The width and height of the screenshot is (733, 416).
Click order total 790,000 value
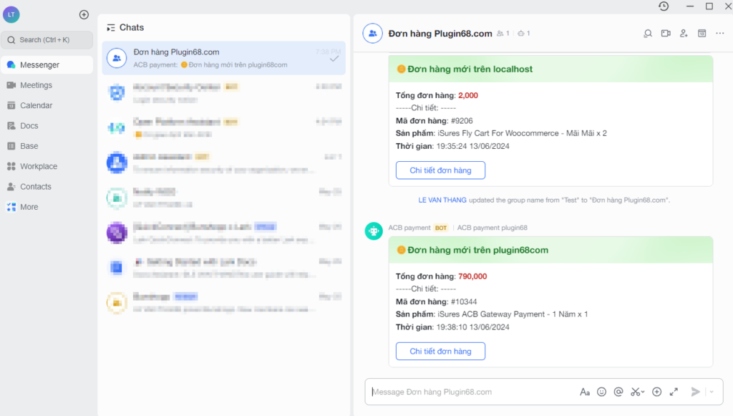tap(472, 276)
